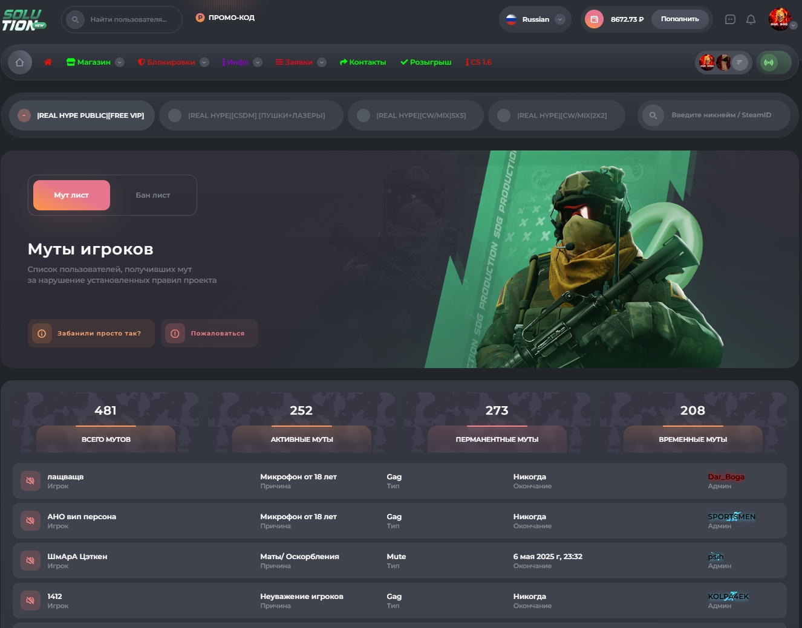Open admin profile link Dar_Boga

click(726, 476)
